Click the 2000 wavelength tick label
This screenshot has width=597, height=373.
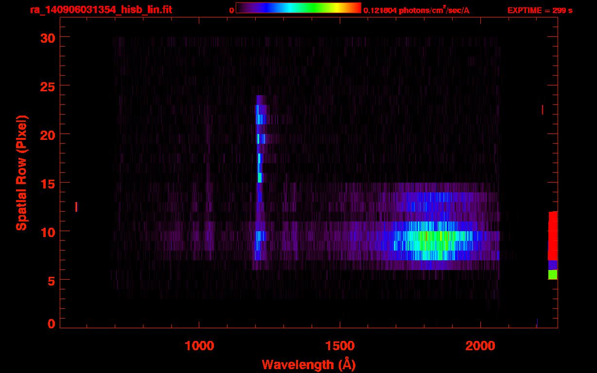[x=480, y=346]
